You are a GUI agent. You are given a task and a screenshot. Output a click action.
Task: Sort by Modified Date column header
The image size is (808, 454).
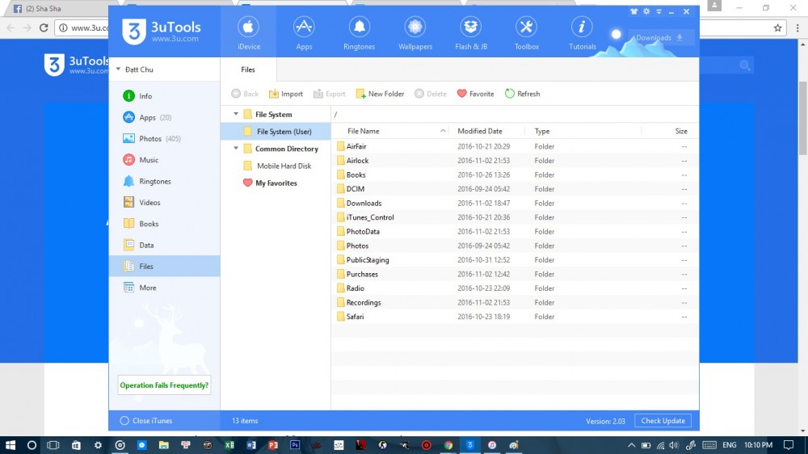487,131
